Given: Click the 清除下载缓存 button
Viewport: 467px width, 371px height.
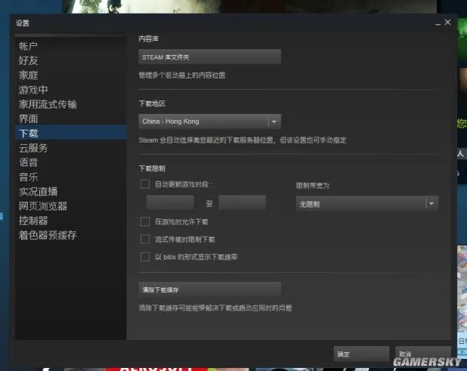Looking at the screenshot, I should point(209,290).
